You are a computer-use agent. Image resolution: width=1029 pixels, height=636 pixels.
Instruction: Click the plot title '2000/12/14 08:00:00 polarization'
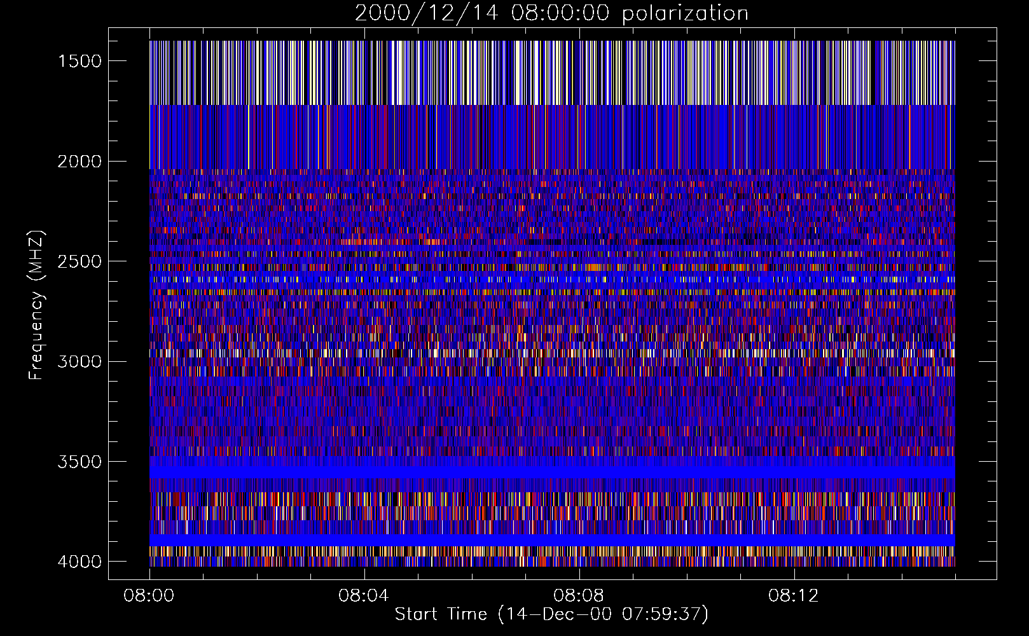click(551, 13)
